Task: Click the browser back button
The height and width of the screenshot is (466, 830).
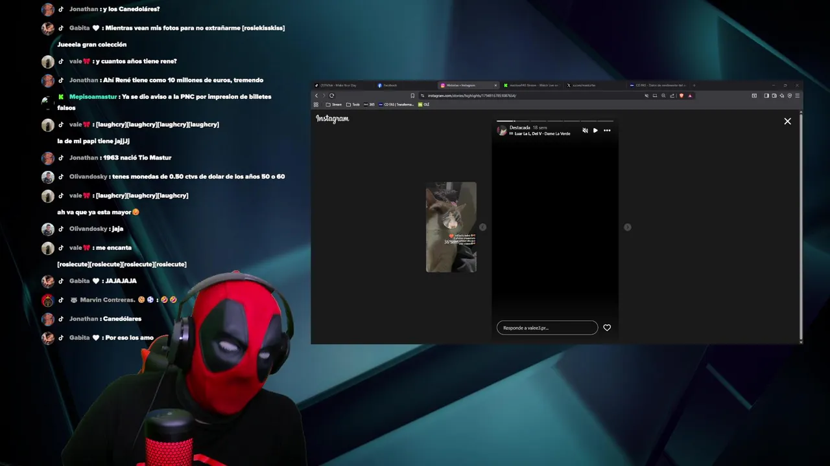Action: tap(316, 96)
